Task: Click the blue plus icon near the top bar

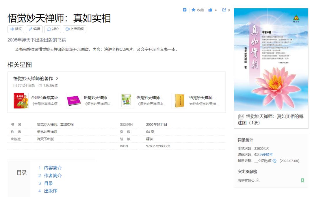Action: [185, 10]
